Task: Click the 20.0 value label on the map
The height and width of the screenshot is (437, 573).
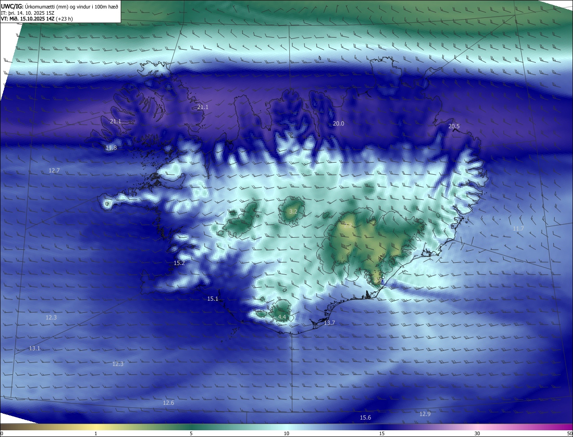Action: (338, 124)
